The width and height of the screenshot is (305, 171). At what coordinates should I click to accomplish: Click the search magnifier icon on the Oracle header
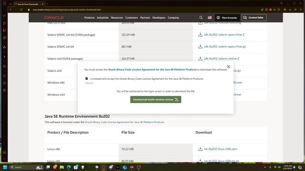201,18
